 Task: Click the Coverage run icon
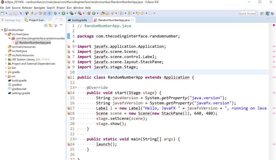click(x=71, y=13)
